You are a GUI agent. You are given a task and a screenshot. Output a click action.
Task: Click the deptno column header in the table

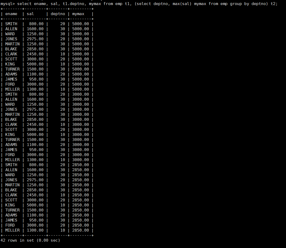tap(58, 14)
